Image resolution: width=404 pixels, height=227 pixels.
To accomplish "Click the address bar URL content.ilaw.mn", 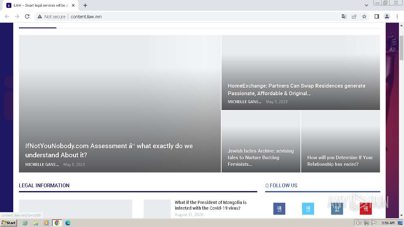I will coord(86,17).
